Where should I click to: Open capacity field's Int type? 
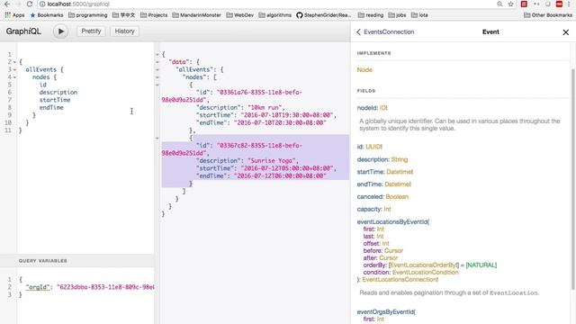[387, 210]
